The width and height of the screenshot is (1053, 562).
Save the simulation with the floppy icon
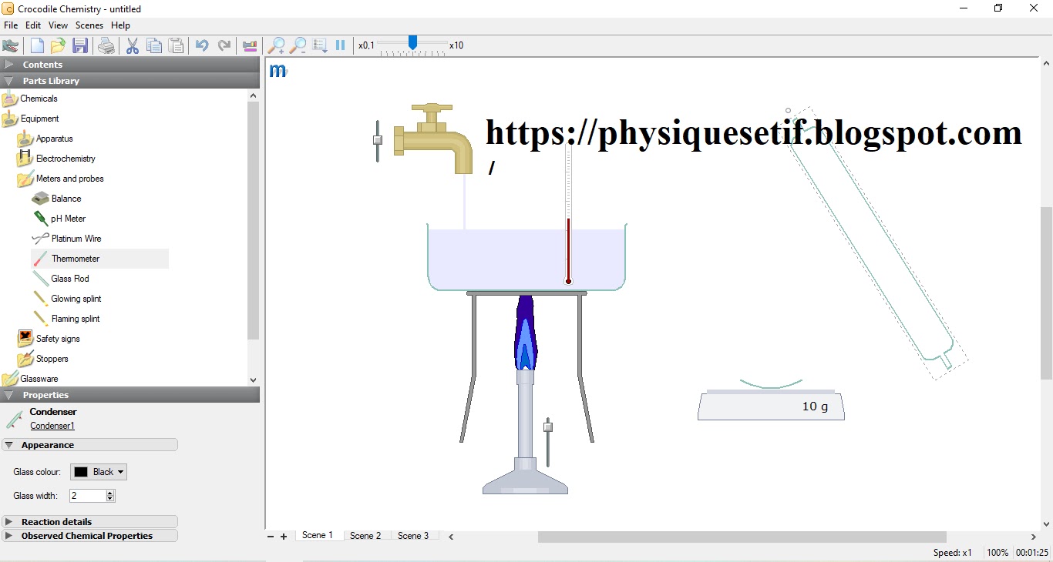click(80, 45)
